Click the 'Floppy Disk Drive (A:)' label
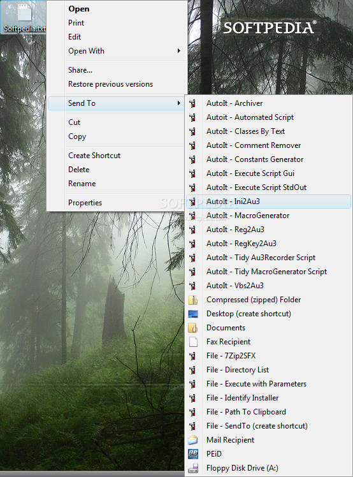Screen dimensions: 353x477 click(x=242, y=468)
